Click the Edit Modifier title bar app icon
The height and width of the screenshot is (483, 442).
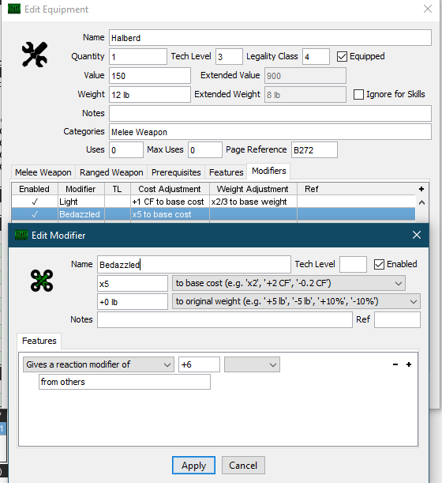(21, 236)
